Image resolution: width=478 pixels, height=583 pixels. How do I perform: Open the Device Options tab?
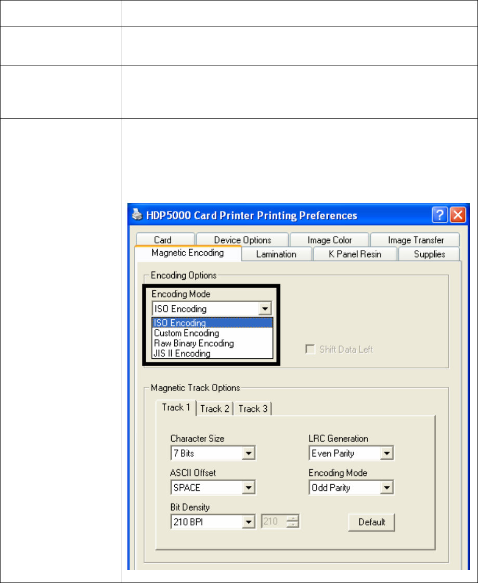pyautogui.click(x=242, y=240)
